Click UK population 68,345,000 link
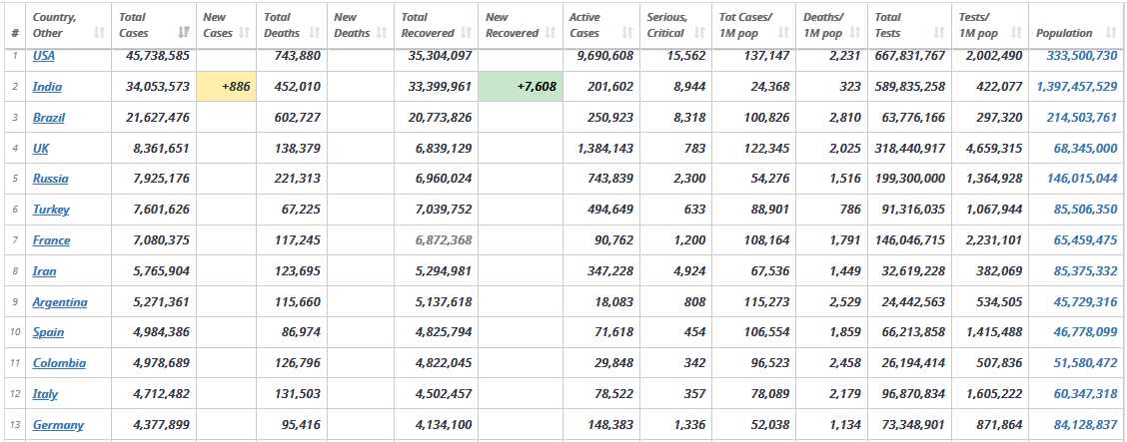The image size is (1127, 442). (1085, 149)
